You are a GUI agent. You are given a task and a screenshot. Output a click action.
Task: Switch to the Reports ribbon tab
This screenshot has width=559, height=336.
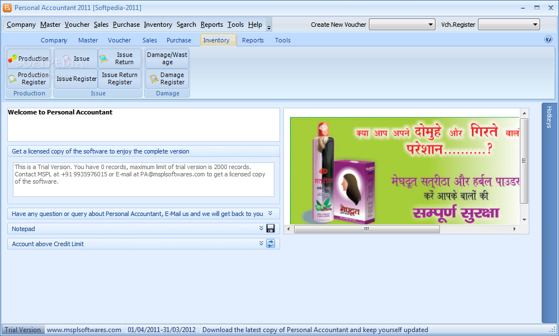[253, 40]
